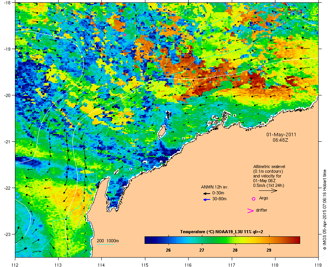330x267 pixels.
Task: Click the latitude label -18
Action: (x=7, y=2)
